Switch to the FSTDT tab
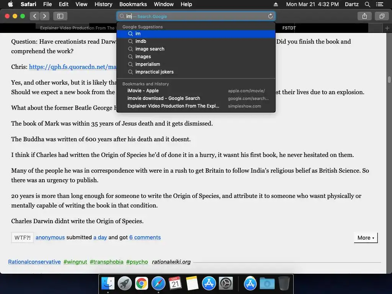The width and height of the screenshot is (392, 294). [x=289, y=28]
